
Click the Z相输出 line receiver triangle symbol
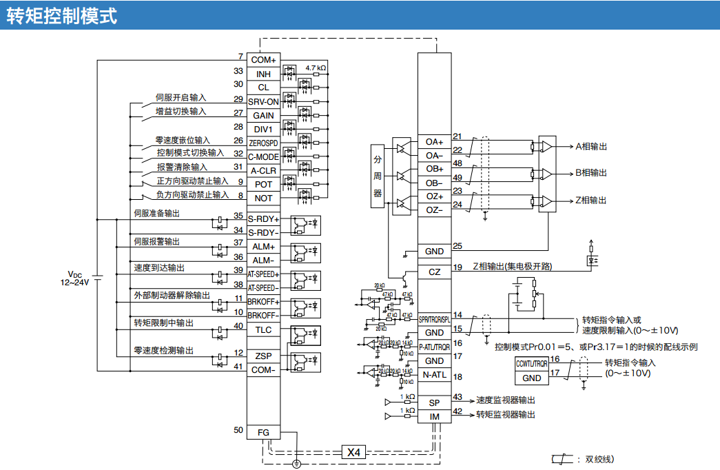point(546,201)
